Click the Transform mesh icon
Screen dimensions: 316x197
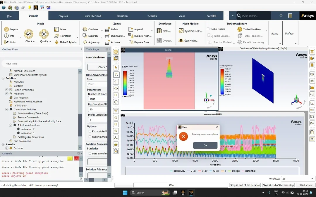click(56, 36)
